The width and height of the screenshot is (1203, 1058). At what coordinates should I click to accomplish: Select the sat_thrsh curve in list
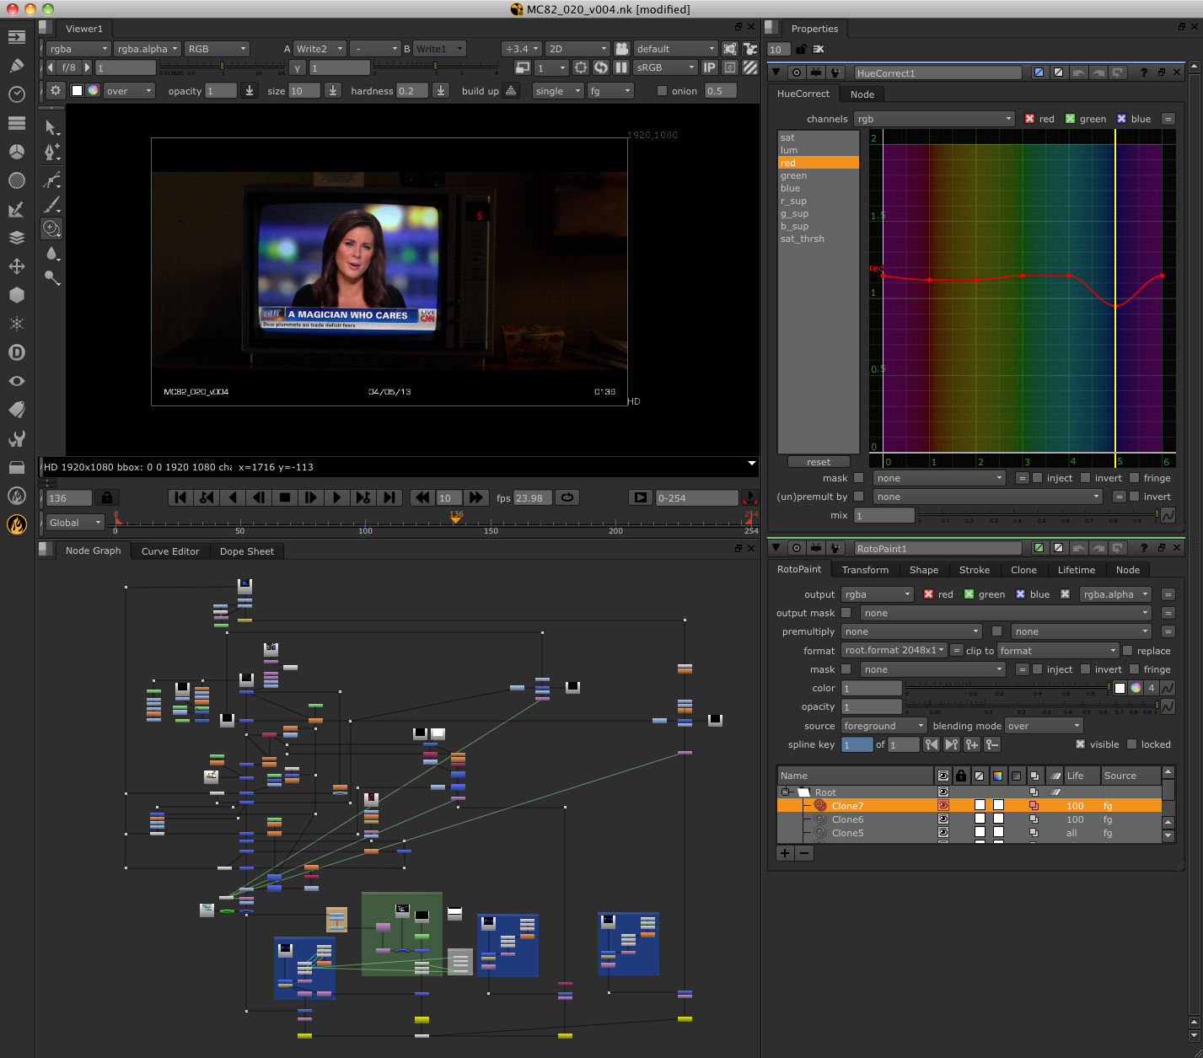[818, 239]
